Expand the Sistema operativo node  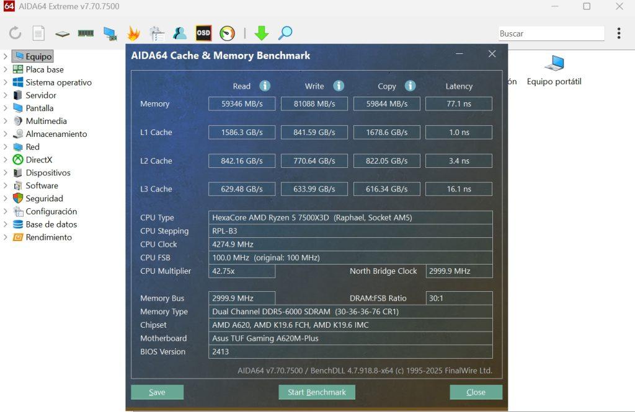pos(5,82)
